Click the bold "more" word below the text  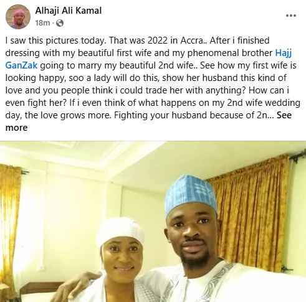click(16, 128)
